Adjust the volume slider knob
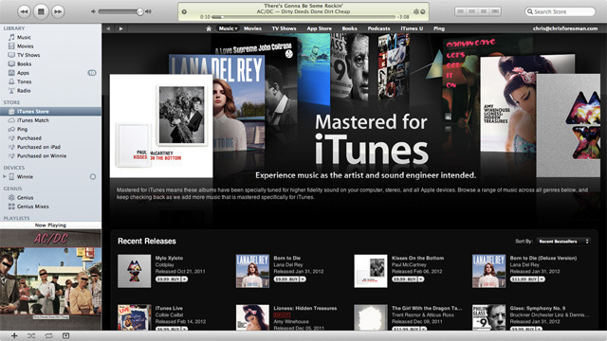The image size is (607, 341). tap(139, 11)
